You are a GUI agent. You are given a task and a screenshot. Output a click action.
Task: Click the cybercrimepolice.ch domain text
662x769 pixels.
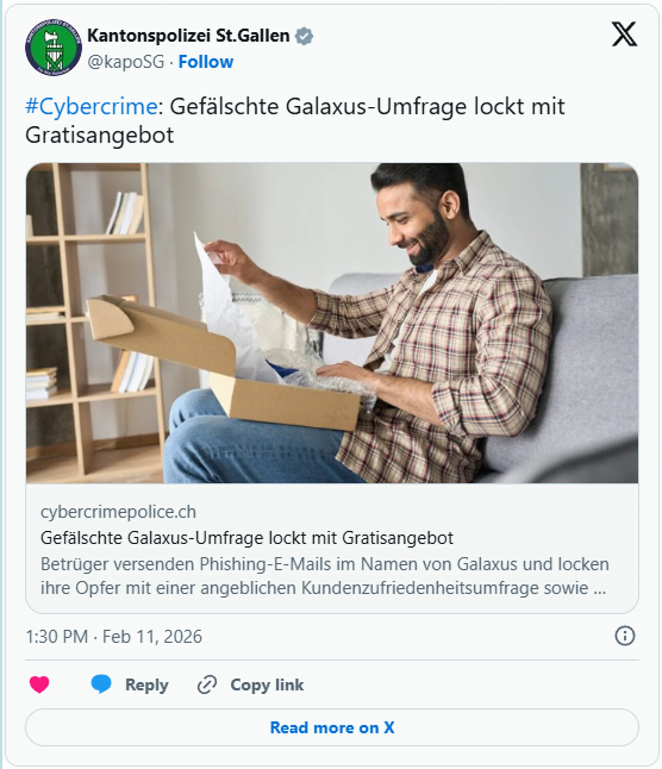[x=118, y=512]
